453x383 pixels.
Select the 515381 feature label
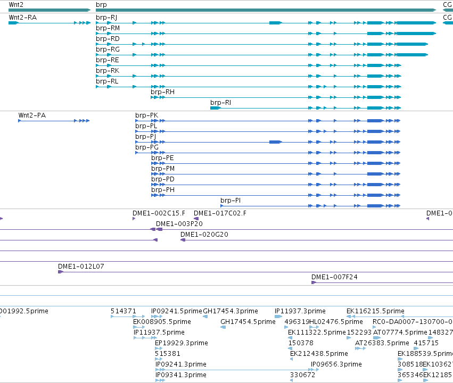[168, 354]
